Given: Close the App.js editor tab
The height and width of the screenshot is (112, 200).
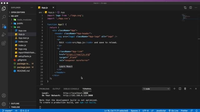Looking at the screenshot, I should coord(53,7).
